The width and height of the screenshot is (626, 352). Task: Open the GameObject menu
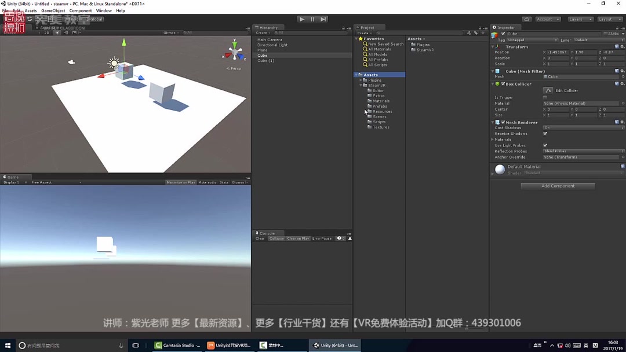[x=53, y=10]
